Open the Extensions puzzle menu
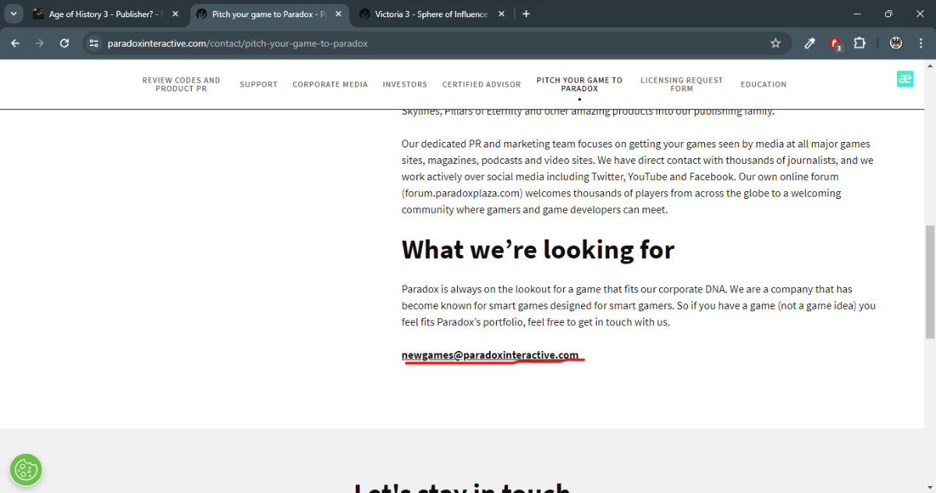The width and height of the screenshot is (936, 493). [x=860, y=44]
